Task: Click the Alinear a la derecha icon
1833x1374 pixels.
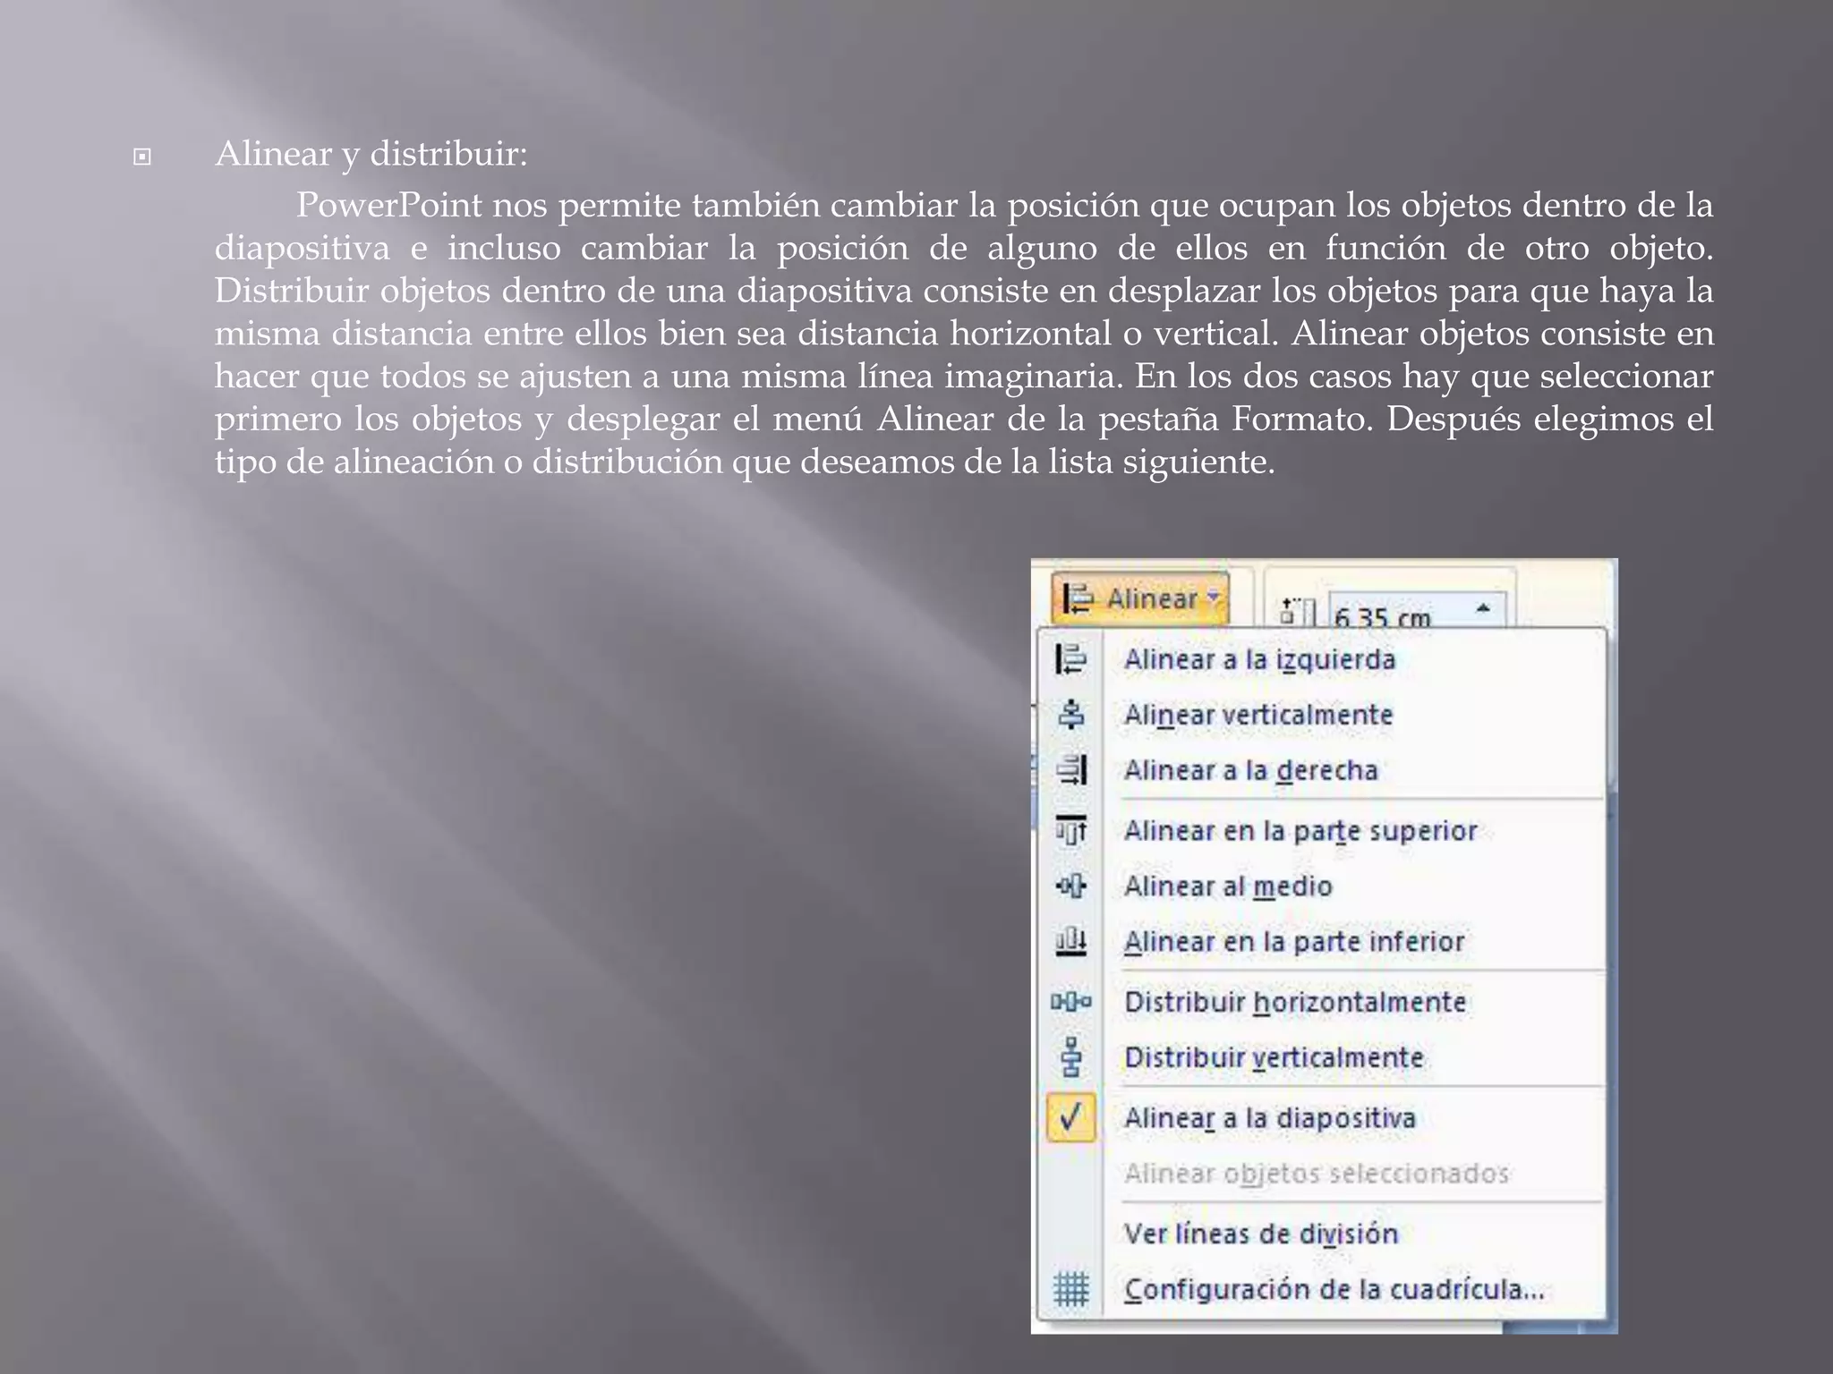Action: click(1071, 770)
